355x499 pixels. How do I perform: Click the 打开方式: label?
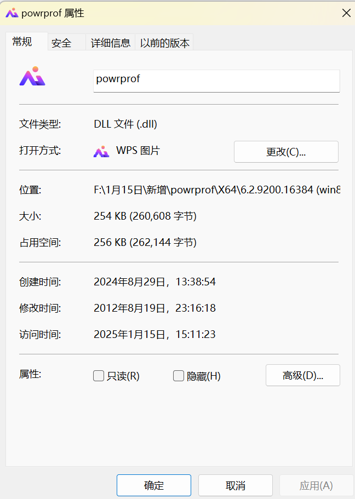pyautogui.click(x=40, y=150)
